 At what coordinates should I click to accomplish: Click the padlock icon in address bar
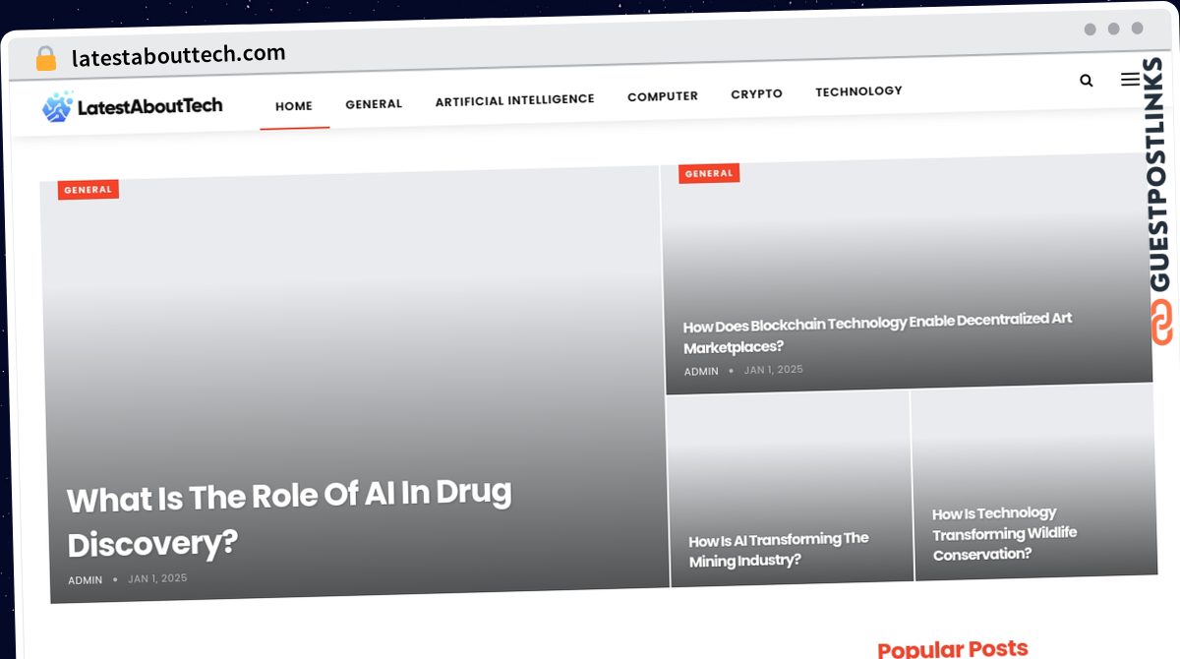[45, 59]
